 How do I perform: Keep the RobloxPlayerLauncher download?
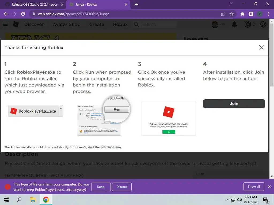101,187
